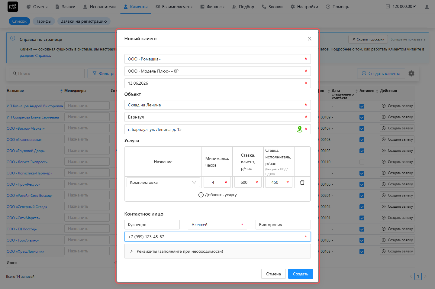Select page 1 in pagination

click(x=418, y=276)
